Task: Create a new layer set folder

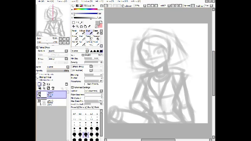Action: coord(48,84)
